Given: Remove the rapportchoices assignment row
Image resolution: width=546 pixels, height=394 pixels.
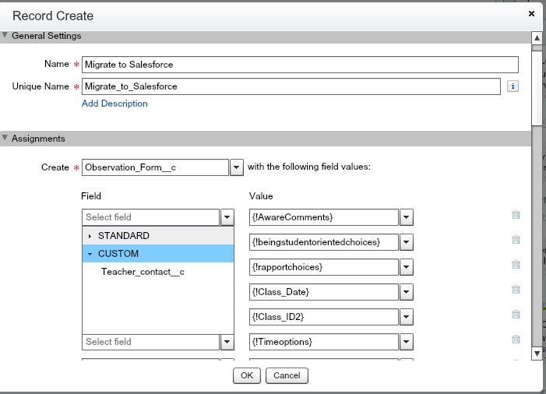Looking at the screenshot, I should (516, 265).
